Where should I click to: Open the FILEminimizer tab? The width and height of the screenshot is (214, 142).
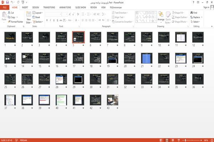pyautogui.click(x=116, y=7)
